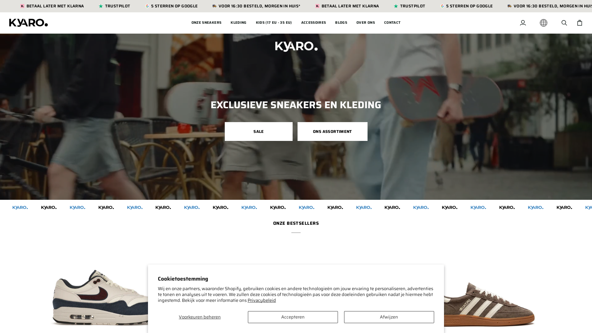Click the 'Cookietoestemming' title

183,279
